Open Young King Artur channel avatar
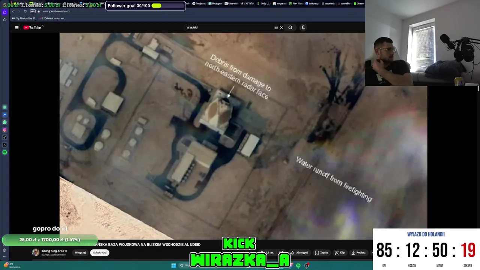The width and height of the screenshot is (480, 270). [x=36, y=252]
